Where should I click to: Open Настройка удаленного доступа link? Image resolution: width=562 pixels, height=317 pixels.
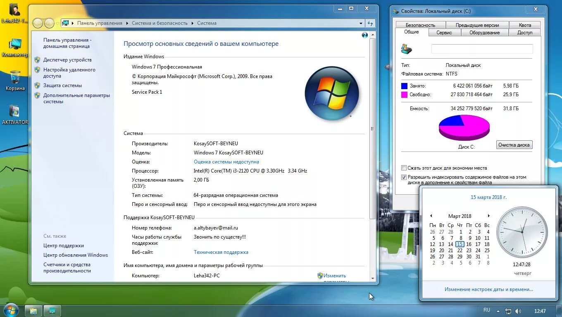tap(69, 73)
